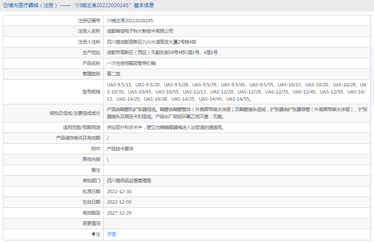
Task: Click the intended use text 供泌尿外科手术中
Action: pos(166,127)
